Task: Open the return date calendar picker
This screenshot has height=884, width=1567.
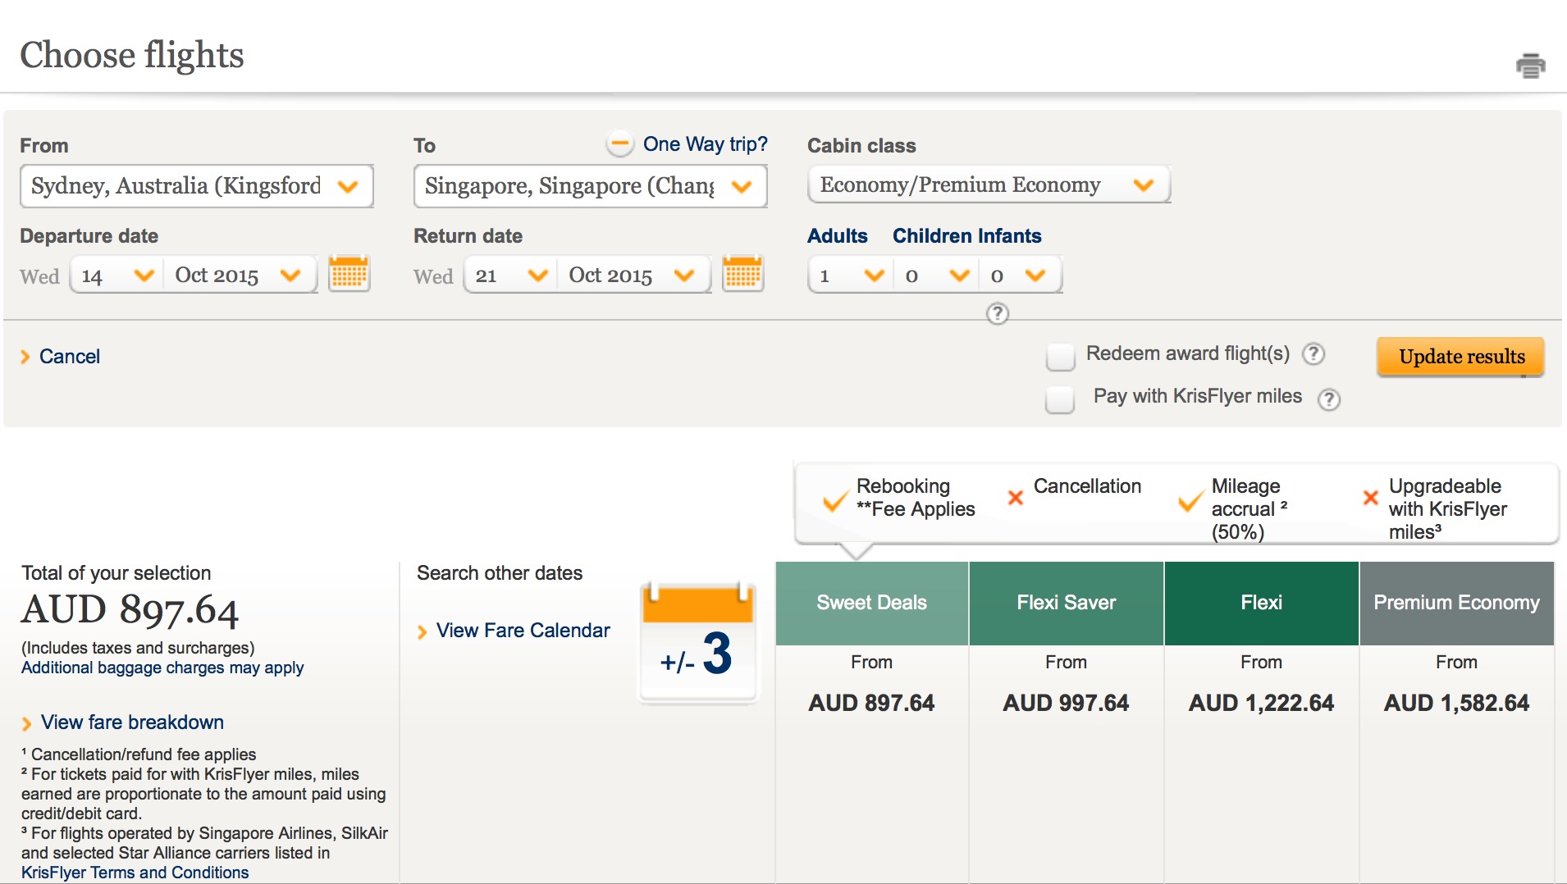Action: pos(742,274)
